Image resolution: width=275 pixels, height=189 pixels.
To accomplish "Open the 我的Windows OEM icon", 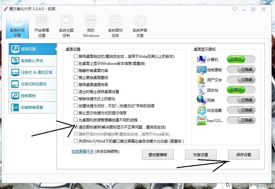I will pos(91,21).
